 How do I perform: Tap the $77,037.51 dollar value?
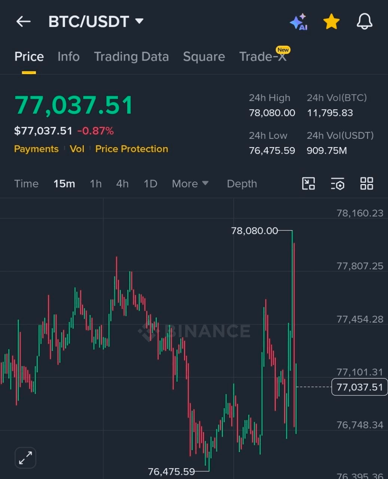tap(43, 131)
